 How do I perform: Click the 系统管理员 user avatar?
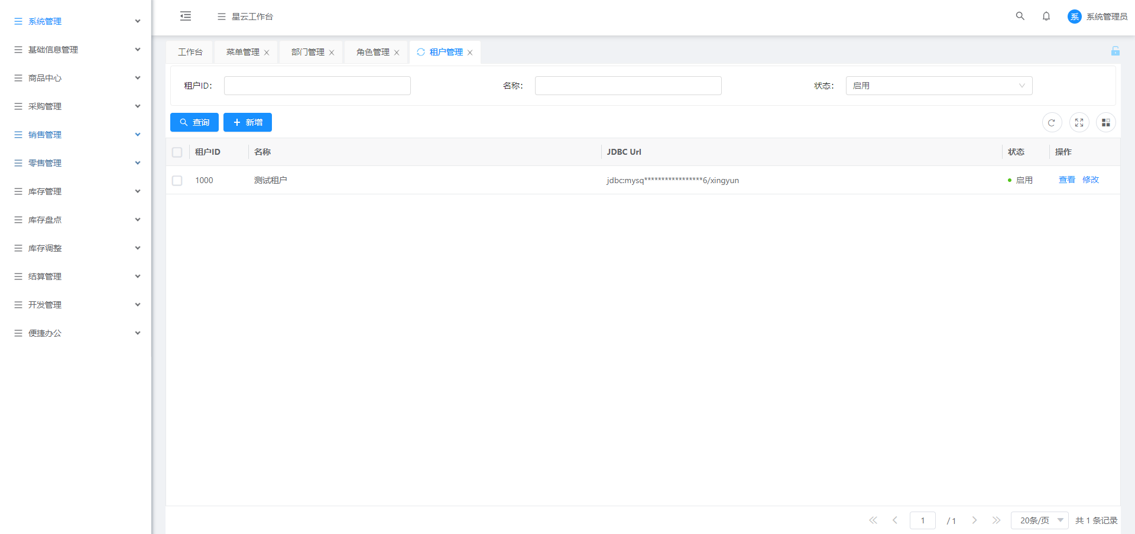click(x=1074, y=17)
